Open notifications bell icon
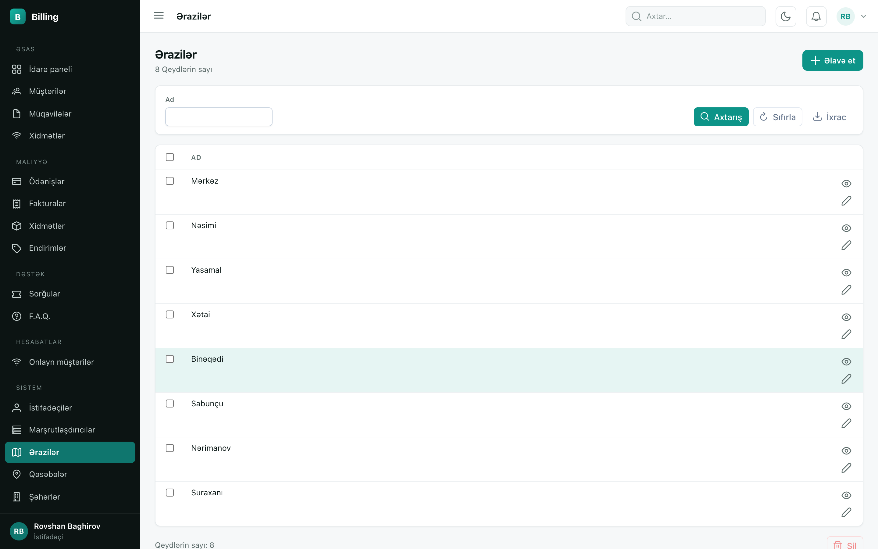 [816, 16]
